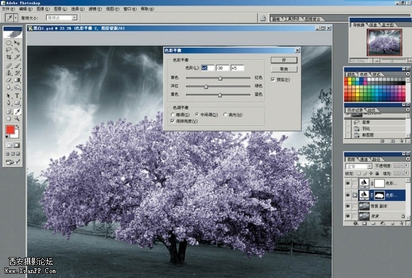Switch to the 通道 (Channels) tab
Viewport: 412px width, 278px height.
(x=366, y=158)
